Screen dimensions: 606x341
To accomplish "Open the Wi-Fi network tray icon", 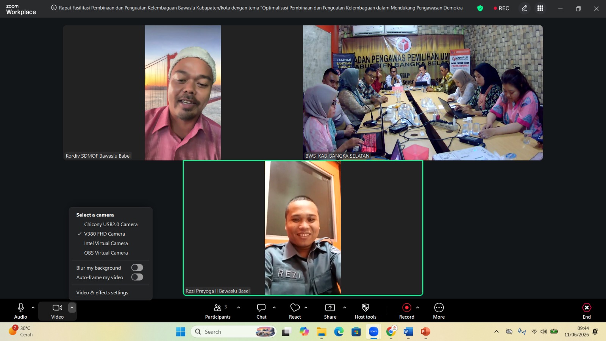I will [x=534, y=332].
